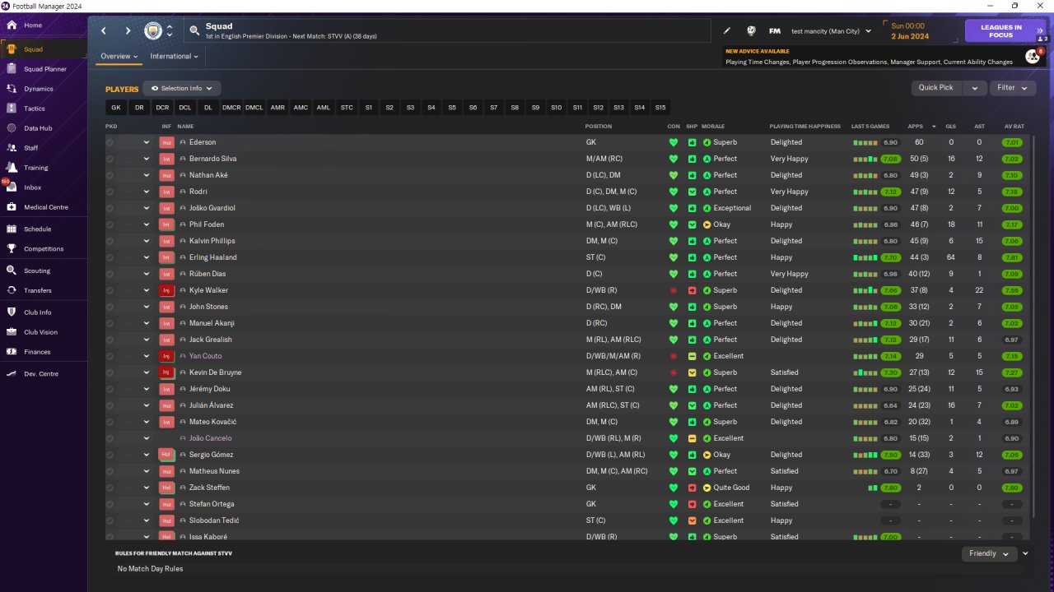The height and width of the screenshot is (592, 1054).
Task: Open the advice notifications icon with red badge
Action: pyautogui.click(x=1033, y=56)
